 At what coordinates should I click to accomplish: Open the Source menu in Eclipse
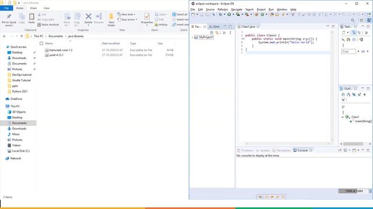[210, 9]
